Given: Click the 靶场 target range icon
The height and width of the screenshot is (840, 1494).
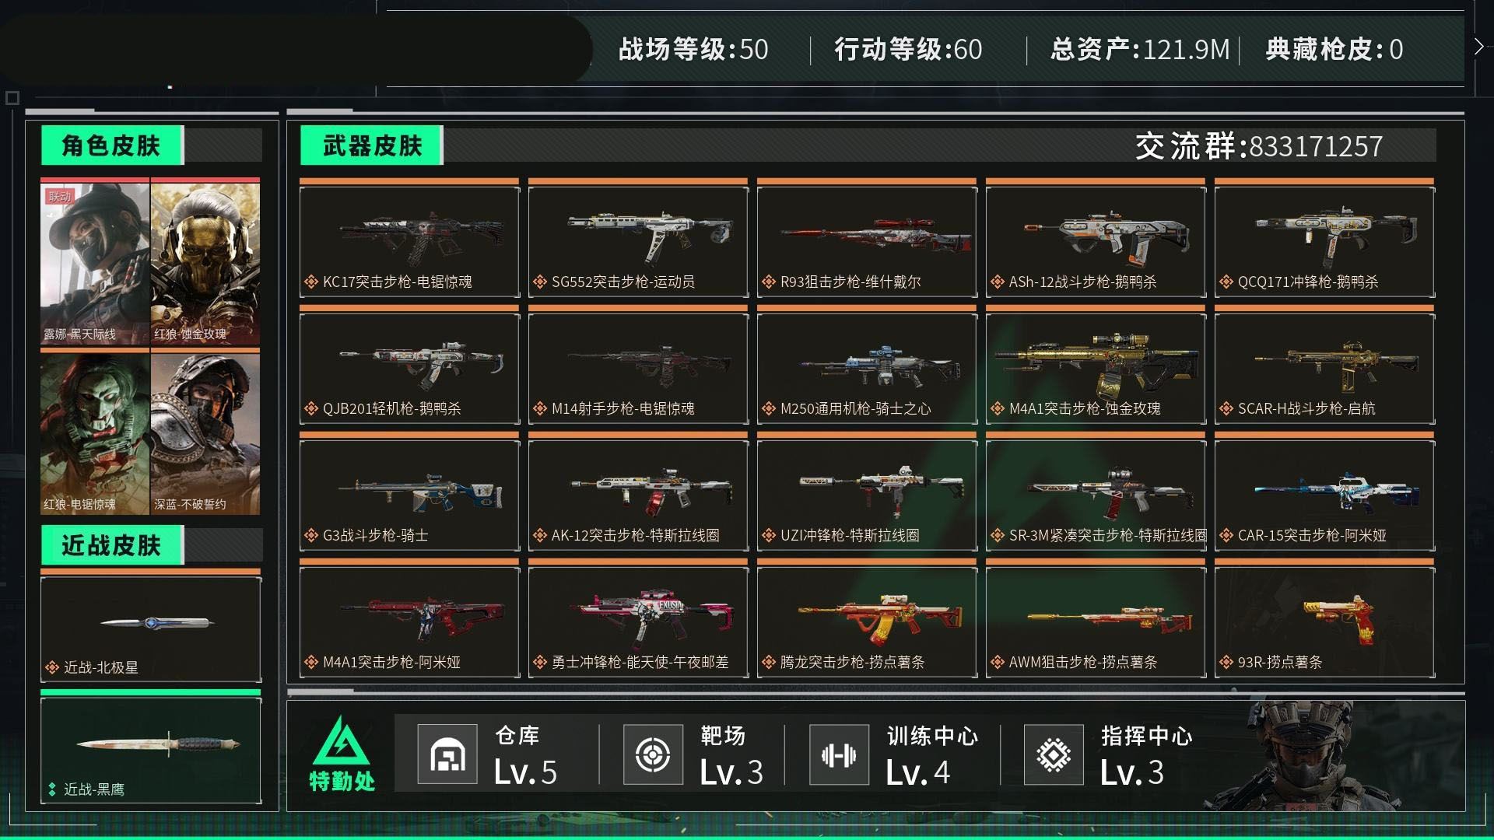Looking at the screenshot, I should point(653,754).
